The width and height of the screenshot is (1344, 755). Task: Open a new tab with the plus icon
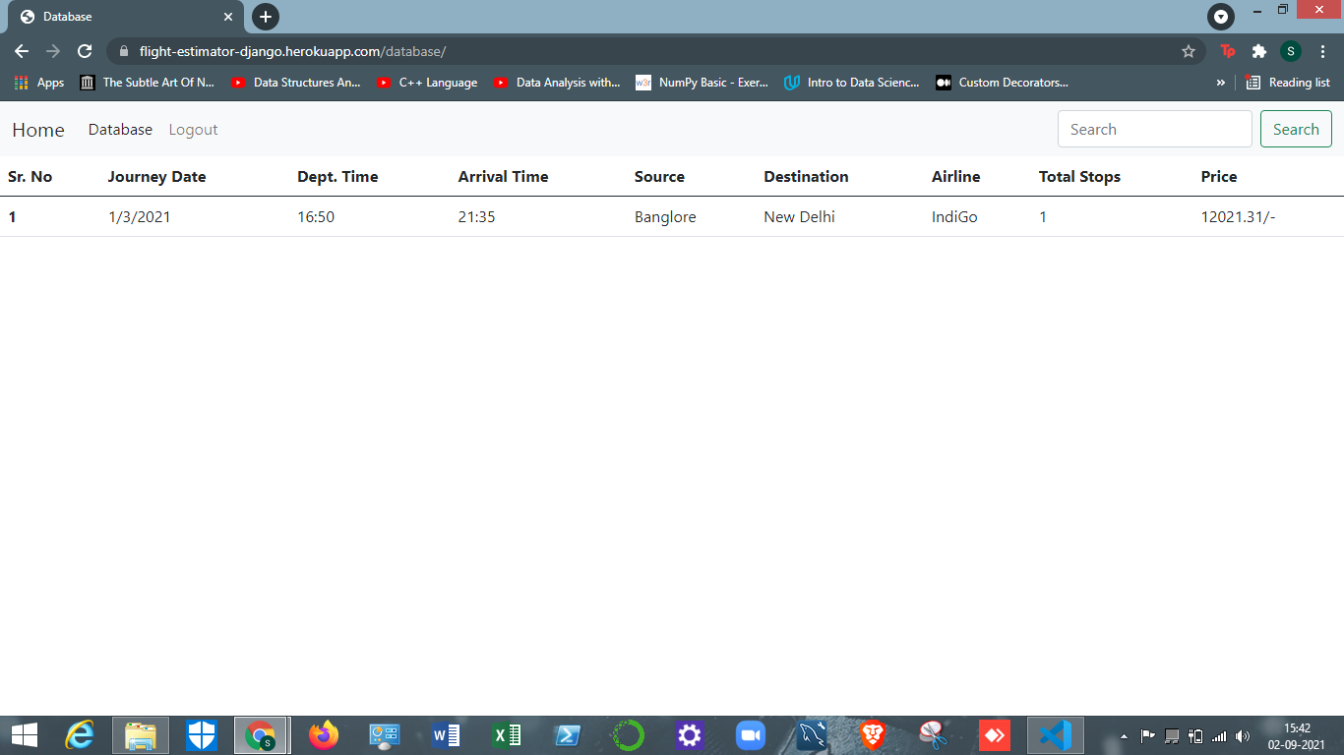pos(266,17)
